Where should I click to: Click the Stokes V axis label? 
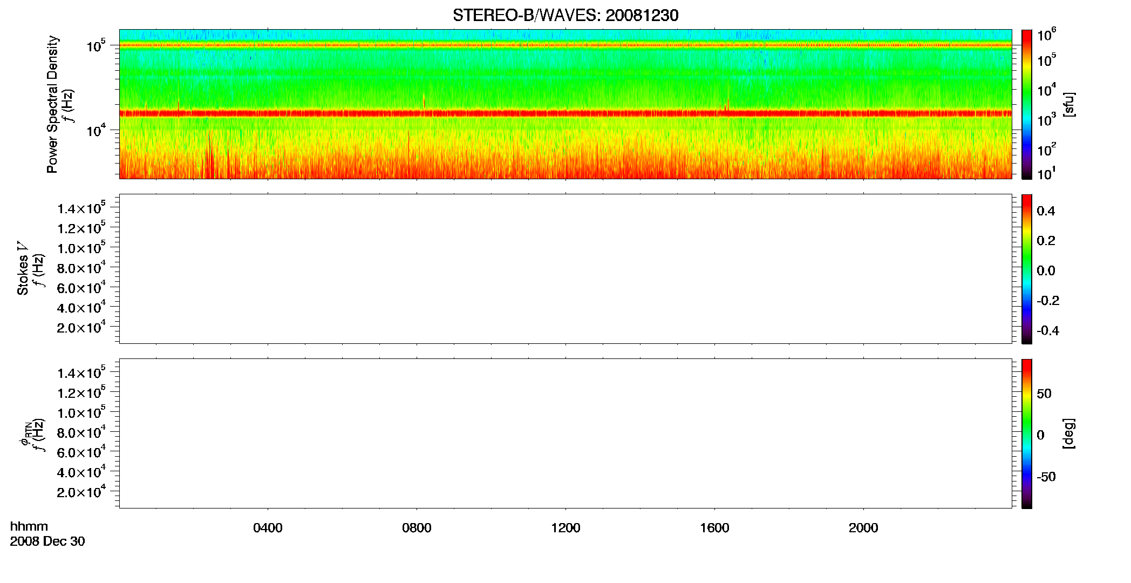click(23, 268)
